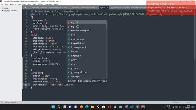Viewport: 196px width, 110px height.
Task: Click the ENG IN language indicator
Action: pyautogui.click(x=169, y=107)
